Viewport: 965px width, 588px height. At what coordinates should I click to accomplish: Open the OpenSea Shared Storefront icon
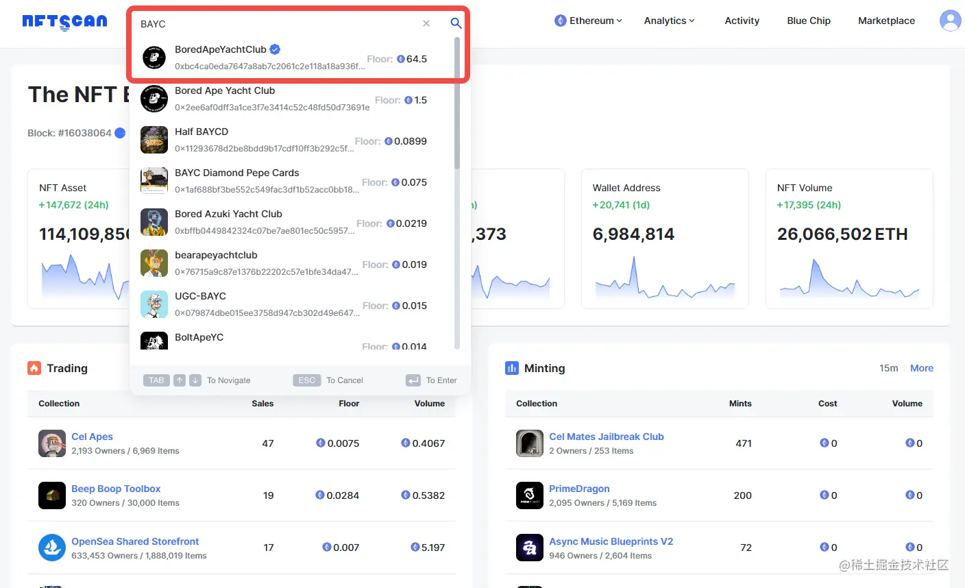coord(52,548)
